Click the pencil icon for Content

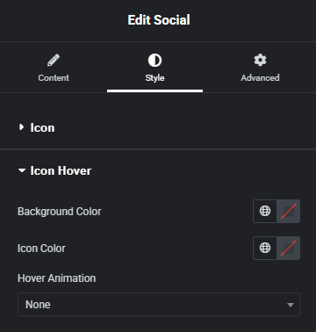pyautogui.click(x=54, y=60)
